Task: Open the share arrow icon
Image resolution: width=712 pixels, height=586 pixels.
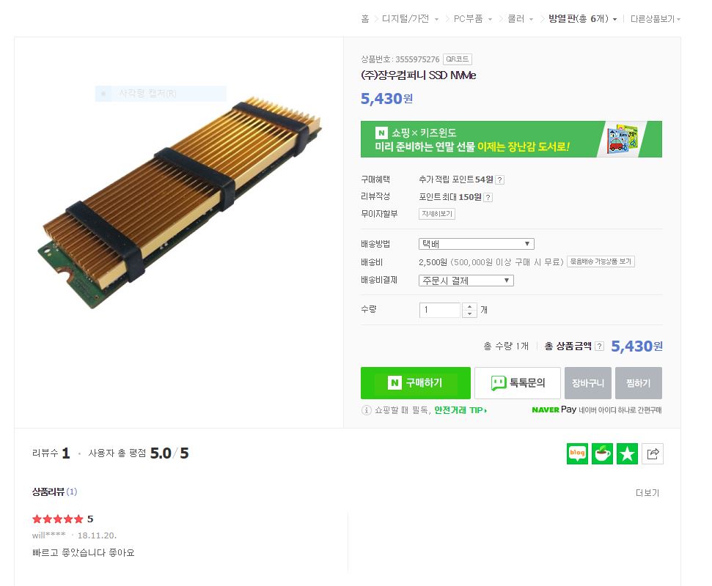Action: (x=653, y=453)
